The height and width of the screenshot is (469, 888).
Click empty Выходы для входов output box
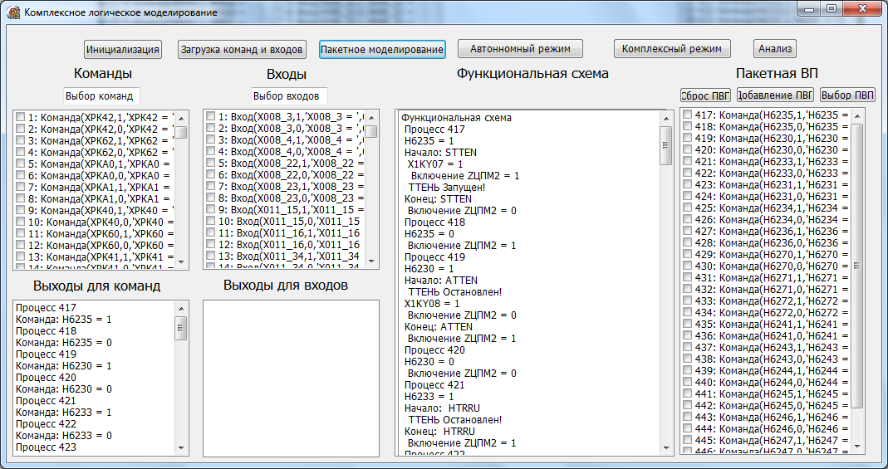point(291,378)
